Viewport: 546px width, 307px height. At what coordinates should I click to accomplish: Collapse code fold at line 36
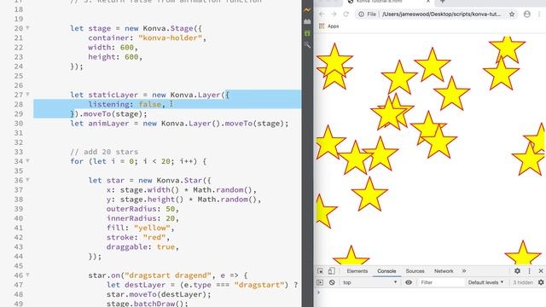point(27,180)
